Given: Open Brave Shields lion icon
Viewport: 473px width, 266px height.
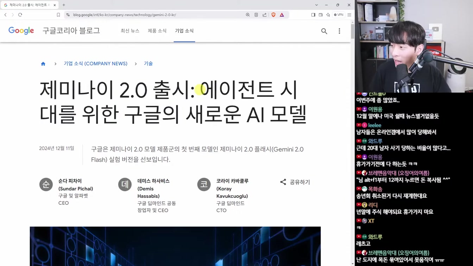Looking at the screenshot, I should (x=273, y=15).
